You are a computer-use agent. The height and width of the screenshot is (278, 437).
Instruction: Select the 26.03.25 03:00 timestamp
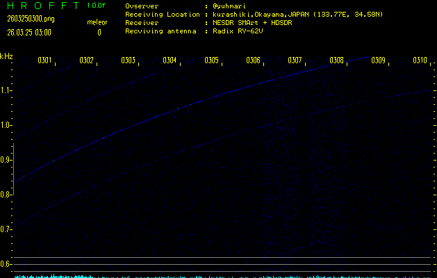29,32
